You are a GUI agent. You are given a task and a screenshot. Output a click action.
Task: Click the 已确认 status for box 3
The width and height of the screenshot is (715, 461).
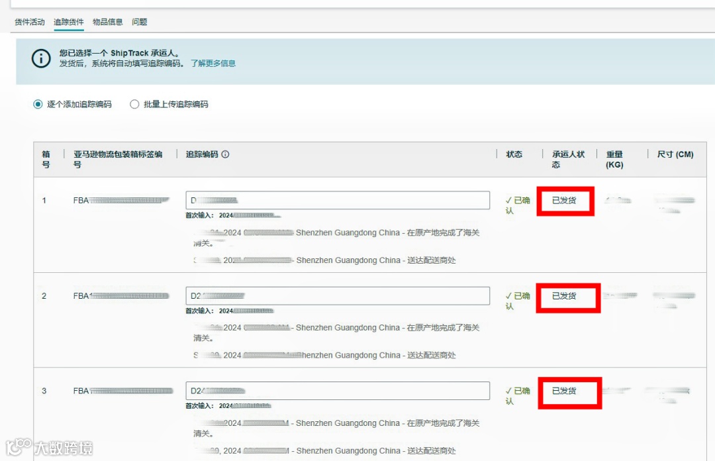tap(518, 395)
